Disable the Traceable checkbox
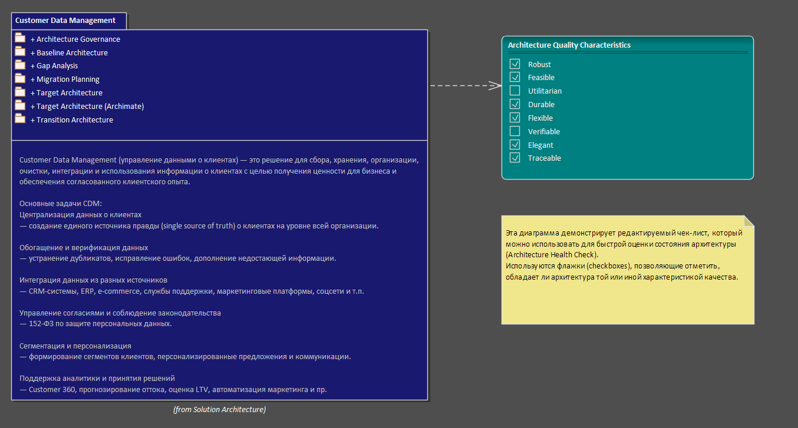The width and height of the screenshot is (798, 428). pyautogui.click(x=515, y=158)
